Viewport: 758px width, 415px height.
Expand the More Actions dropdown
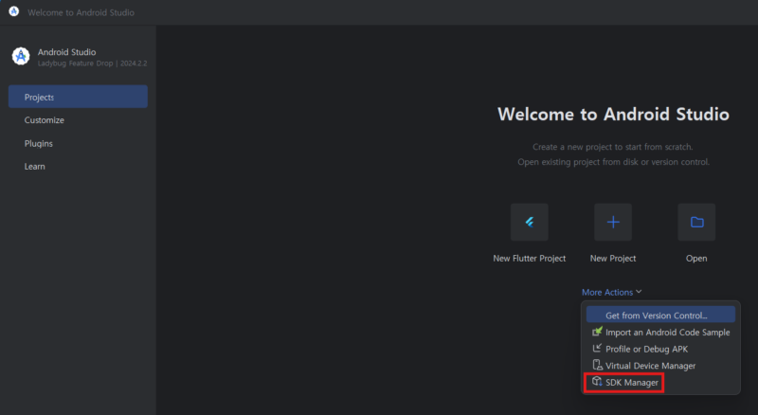(611, 292)
